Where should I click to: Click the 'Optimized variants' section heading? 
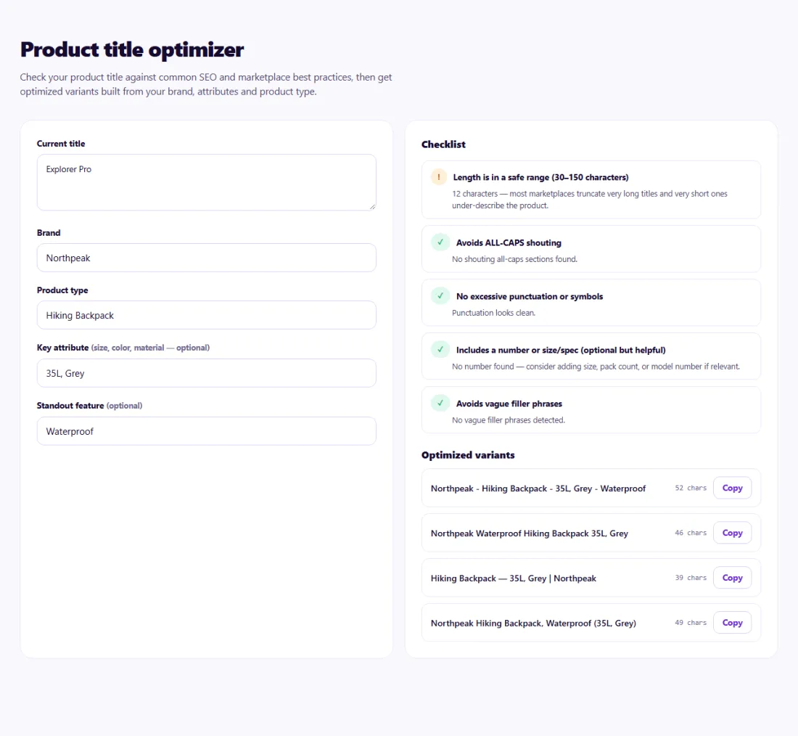pos(468,455)
